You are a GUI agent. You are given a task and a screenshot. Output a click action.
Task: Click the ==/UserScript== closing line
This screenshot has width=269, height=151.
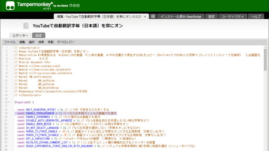[x=28, y=95]
